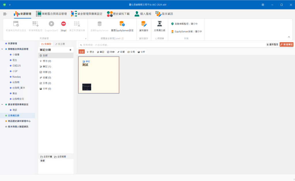Toggle the 待辦 filter chip
Viewport: 295px width, 181px height.
pyautogui.click(x=111, y=52)
